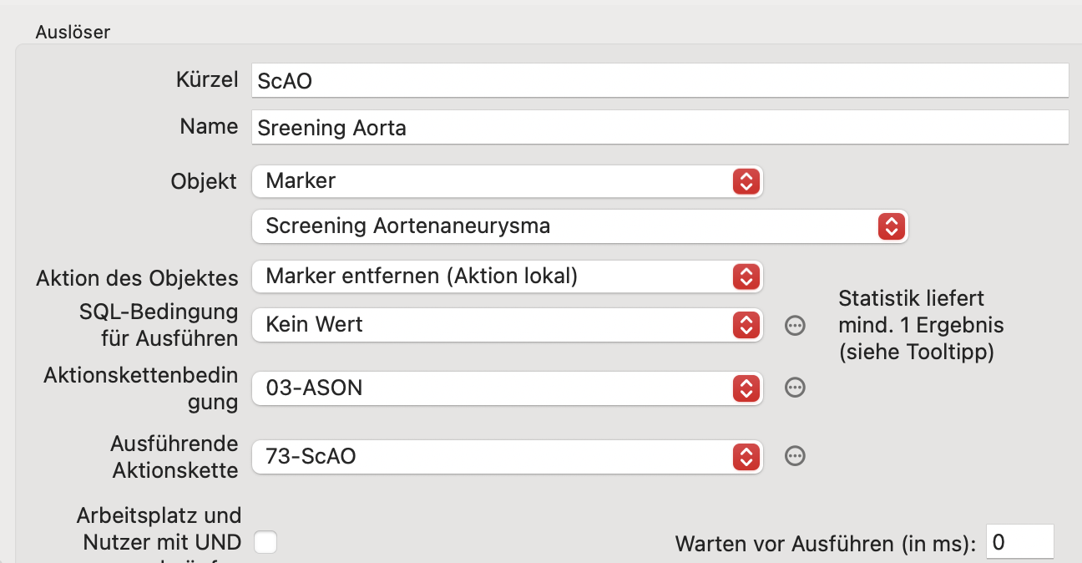Click the ellipsis button beside SQL-Bedingung dropdown
Screen dimensions: 1082x563
click(x=795, y=326)
